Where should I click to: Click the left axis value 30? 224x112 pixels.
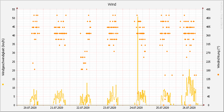point(14,53)
